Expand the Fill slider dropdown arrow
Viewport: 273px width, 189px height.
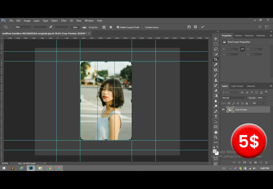[x=265, y=103]
